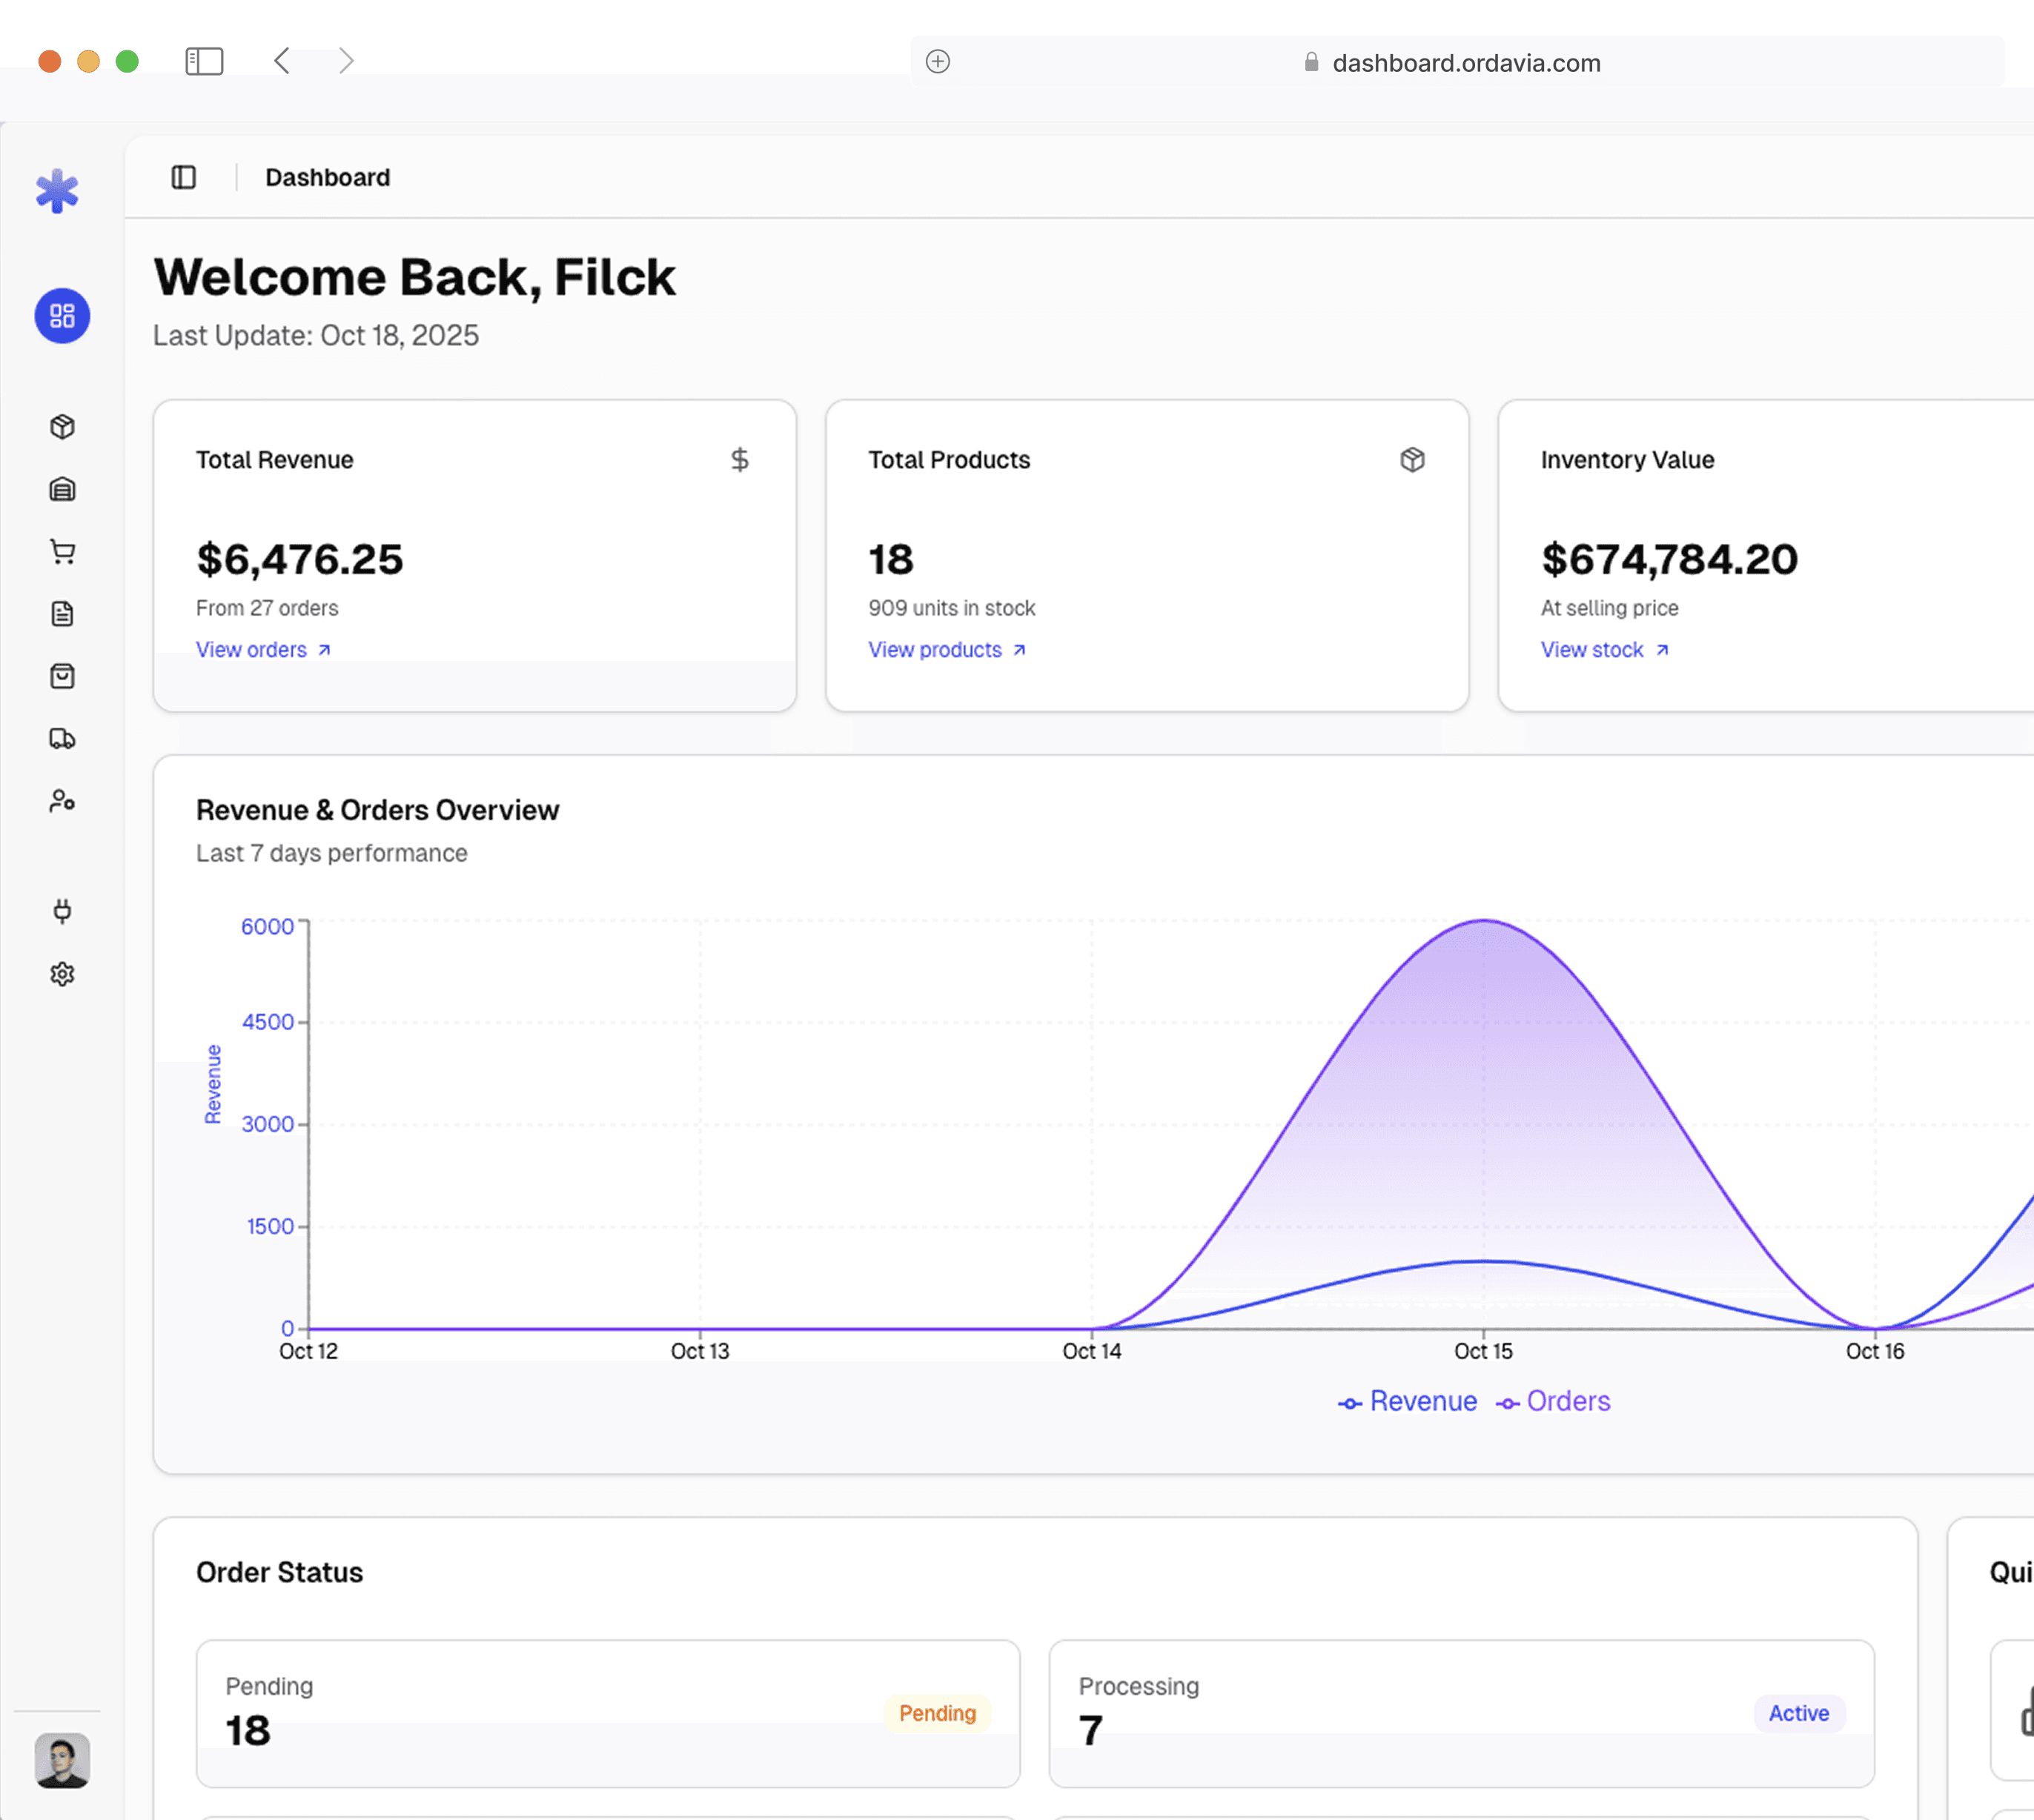Open the document invoice sidebar icon
2034x1820 pixels.
pyautogui.click(x=62, y=614)
